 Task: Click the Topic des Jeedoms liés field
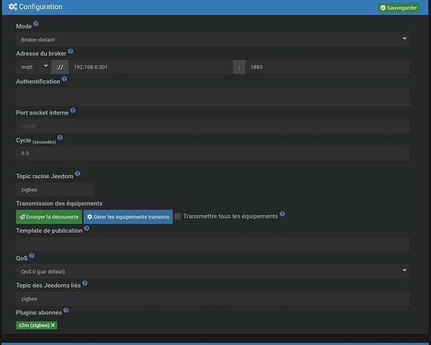click(x=213, y=299)
